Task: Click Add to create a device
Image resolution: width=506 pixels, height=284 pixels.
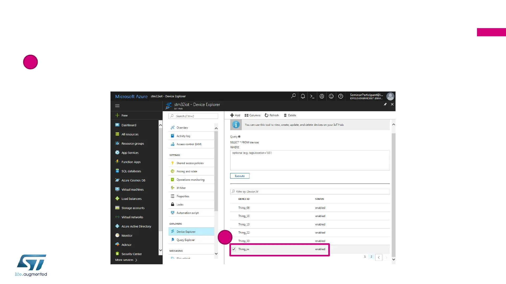Action: pyautogui.click(x=235, y=115)
